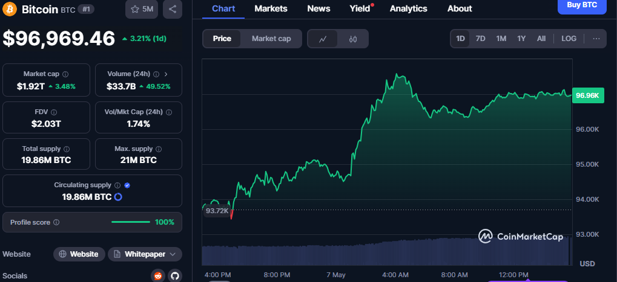Click the 7 May date axis label
The width and height of the screenshot is (617, 282).
click(336, 275)
